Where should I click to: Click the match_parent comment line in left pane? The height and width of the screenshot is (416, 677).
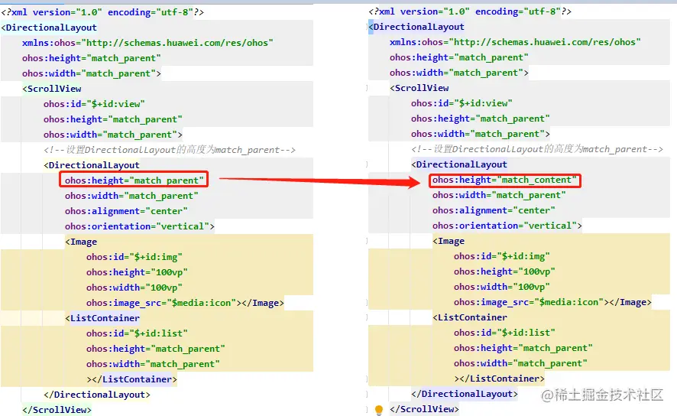pos(170,150)
